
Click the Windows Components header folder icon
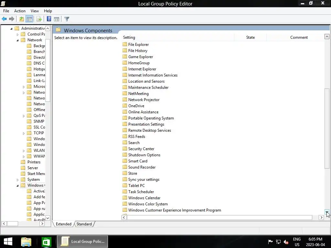59,30
